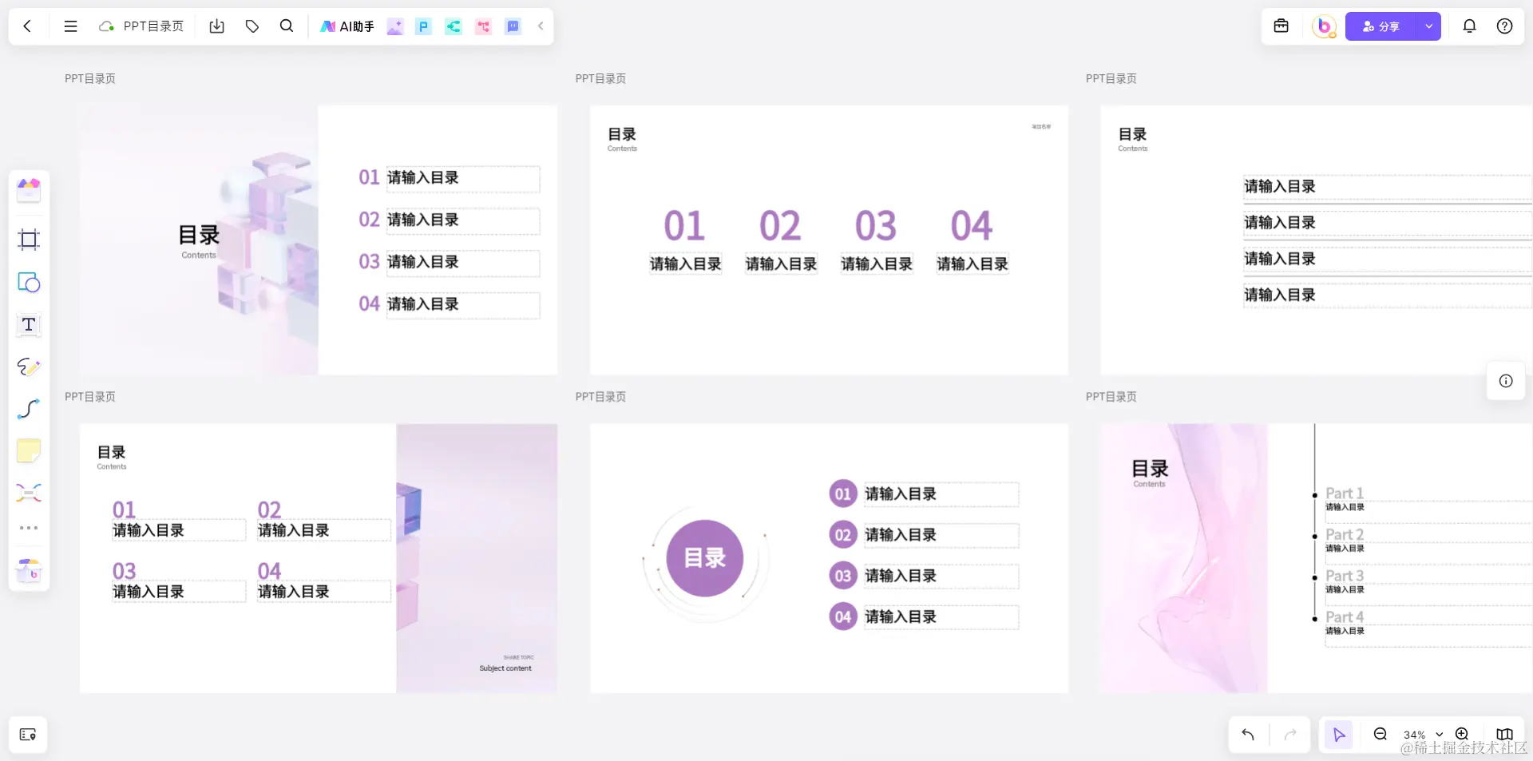This screenshot has width=1533, height=761.
Task: Open the hamburger main menu
Action: click(70, 26)
